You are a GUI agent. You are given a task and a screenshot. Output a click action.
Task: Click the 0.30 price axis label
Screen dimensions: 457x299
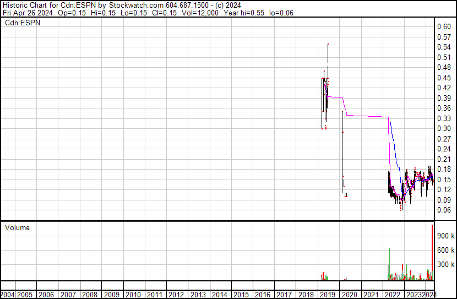[444, 128]
